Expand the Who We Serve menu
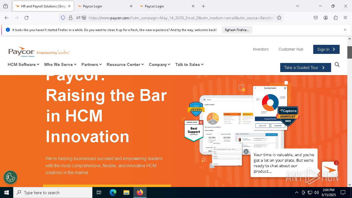This screenshot has width=352, height=198. [x=60, y=64]
